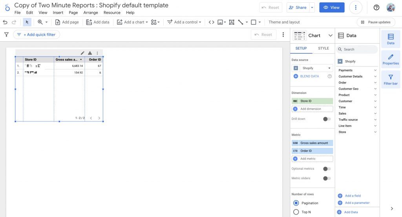
Task: Select the Top N radio button
Action: pos(296,212)
